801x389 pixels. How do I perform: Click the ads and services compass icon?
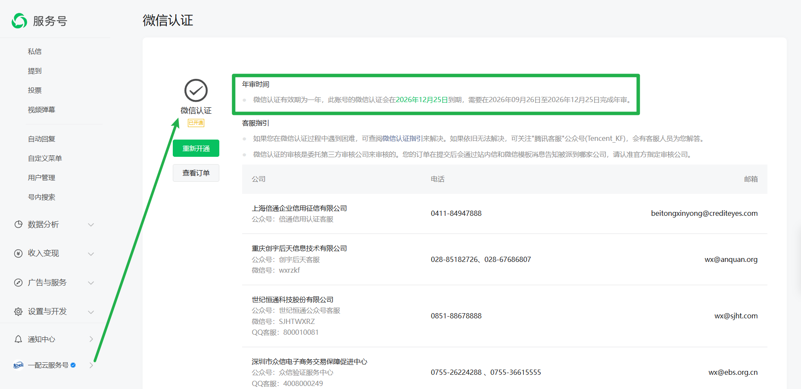(18, 283)
